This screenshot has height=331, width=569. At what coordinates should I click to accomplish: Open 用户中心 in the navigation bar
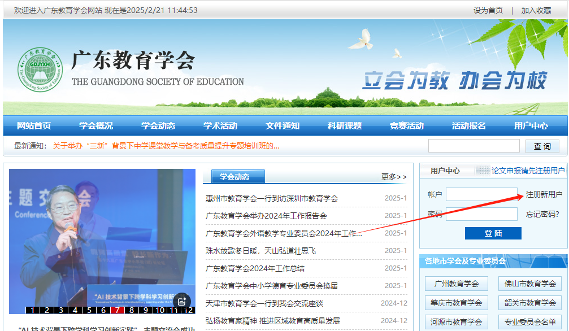[531, 126]
